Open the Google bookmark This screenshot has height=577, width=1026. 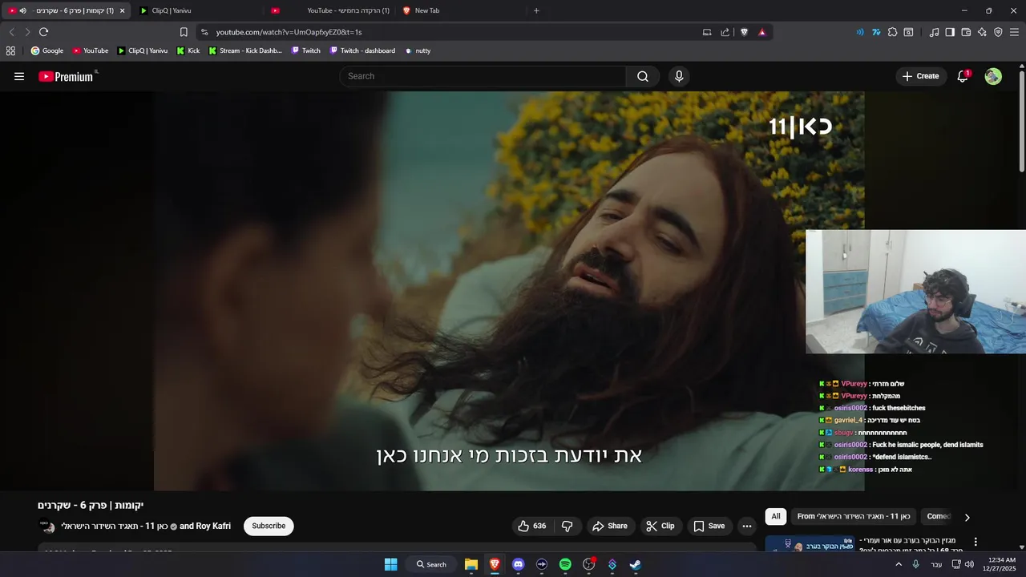pos(46,50)
